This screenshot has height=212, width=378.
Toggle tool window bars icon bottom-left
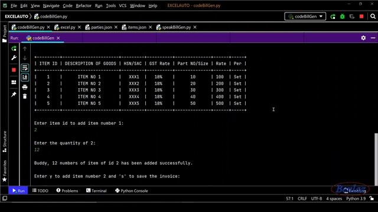pyautogui.click(x=5, y=198)
